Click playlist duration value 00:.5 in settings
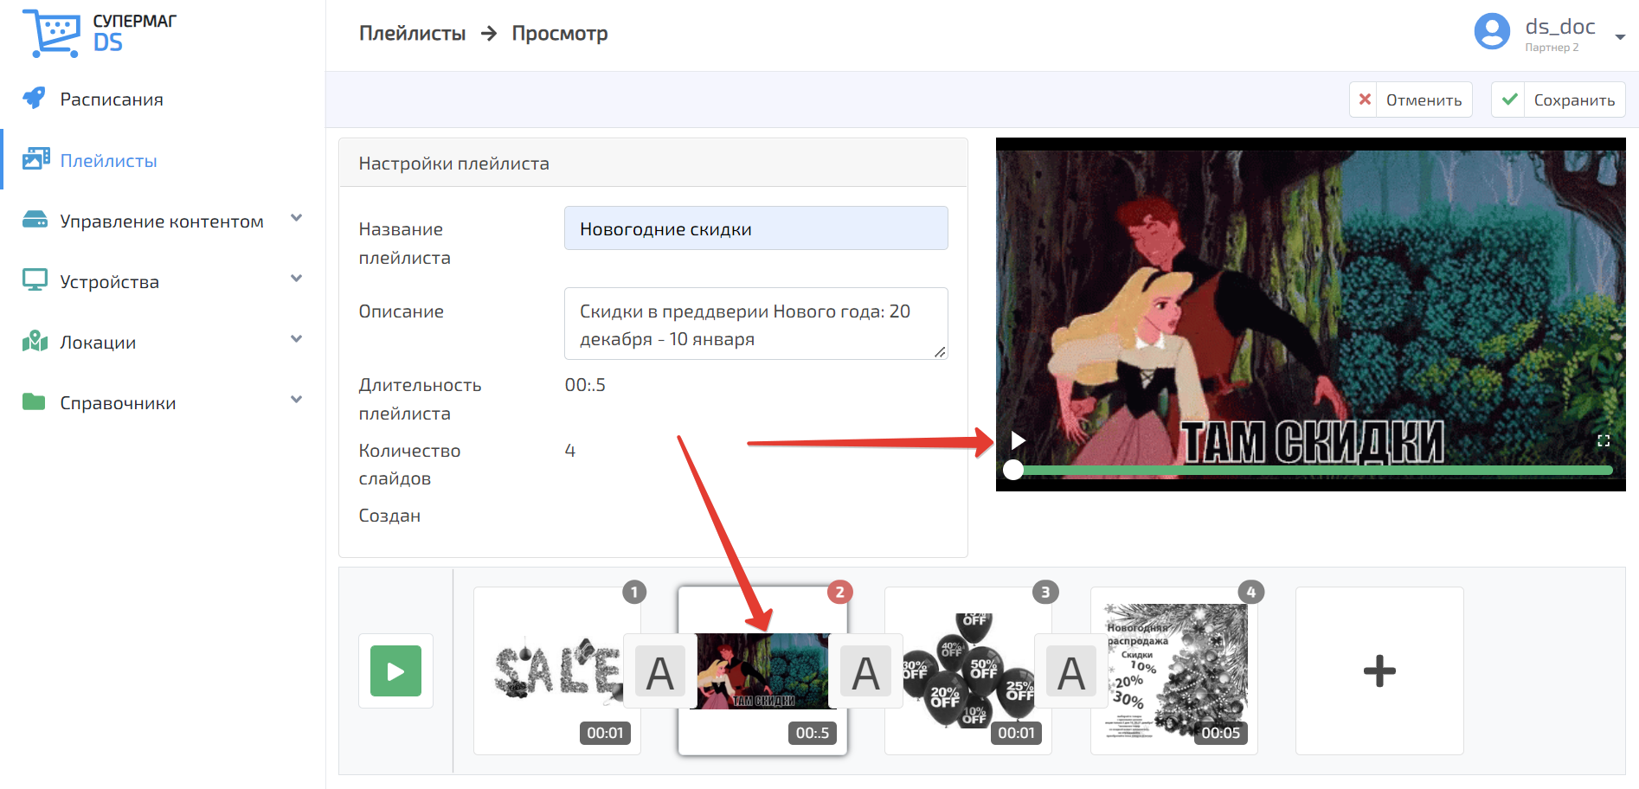This screenshot has width=1639, height=789. 585,385
